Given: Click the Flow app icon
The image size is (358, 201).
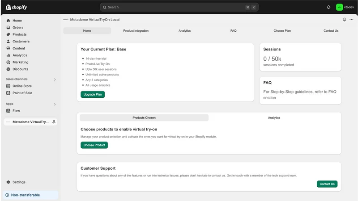Looking at the screenshot, I should coord(8,111).
